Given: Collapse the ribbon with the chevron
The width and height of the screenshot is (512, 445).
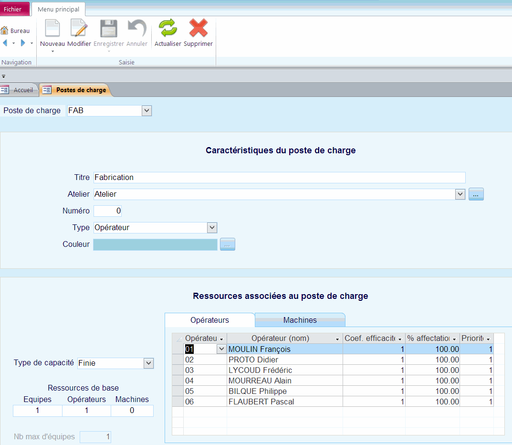Looking at the screenshot, I should click(3, 75).
